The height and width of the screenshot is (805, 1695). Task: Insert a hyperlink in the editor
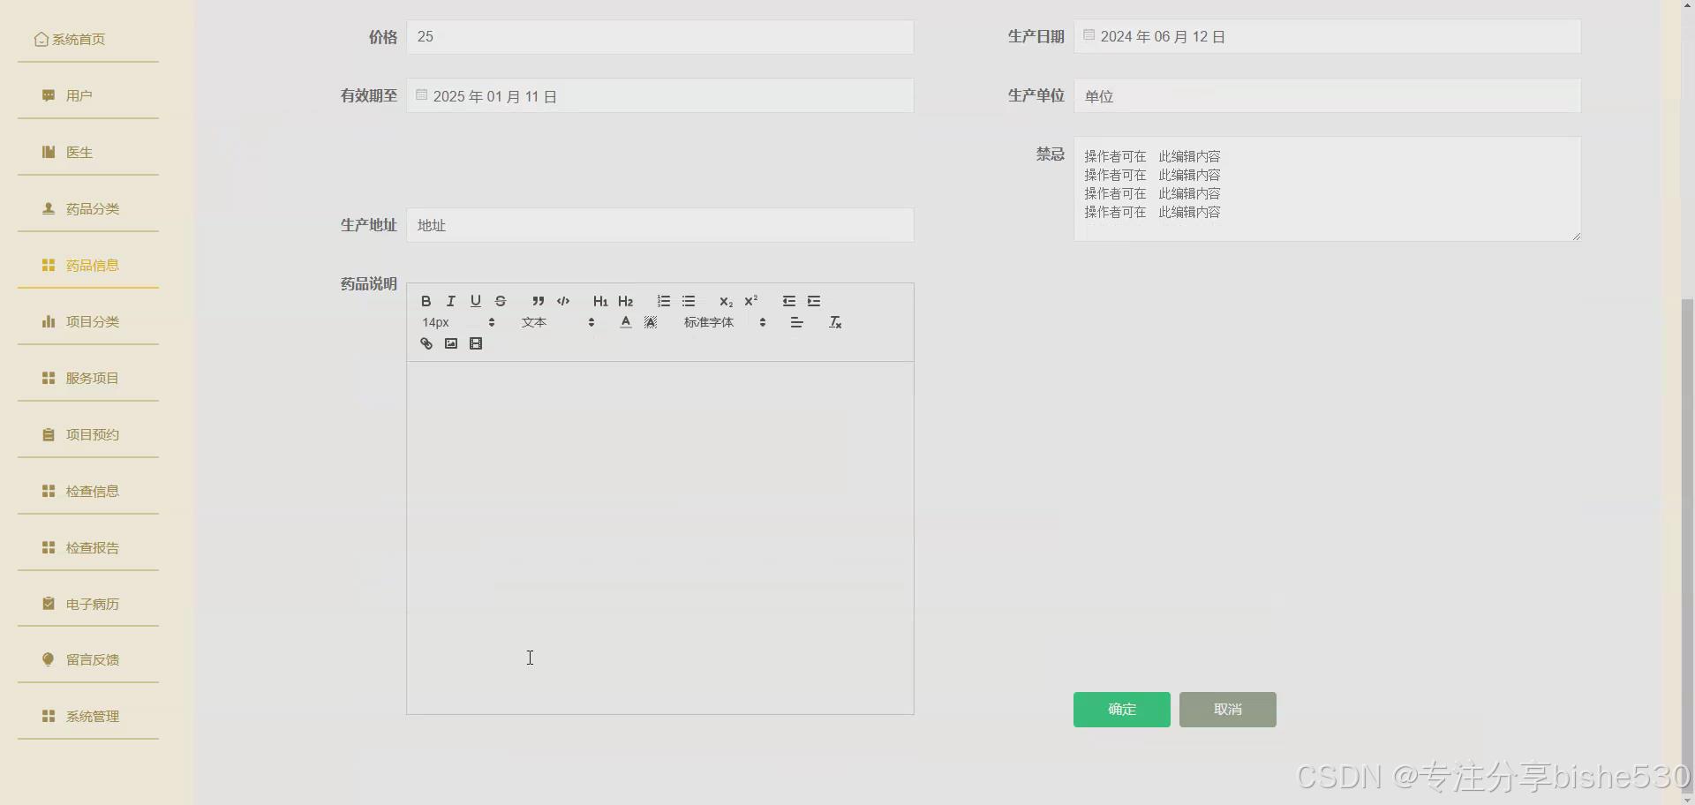point(426,343)
